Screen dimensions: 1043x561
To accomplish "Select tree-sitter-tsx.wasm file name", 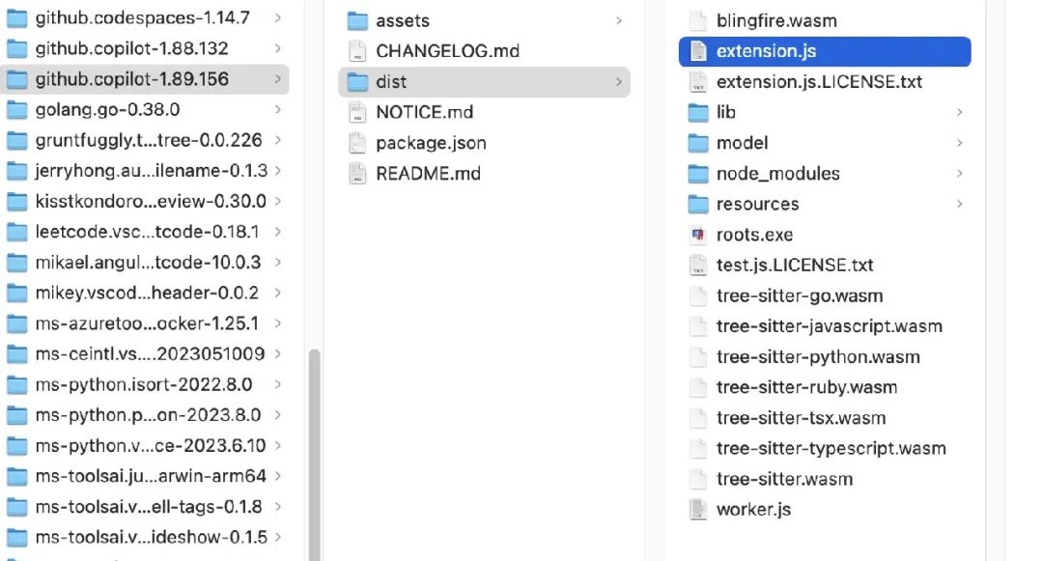I will pyautogui.click(x=801, y=418).
